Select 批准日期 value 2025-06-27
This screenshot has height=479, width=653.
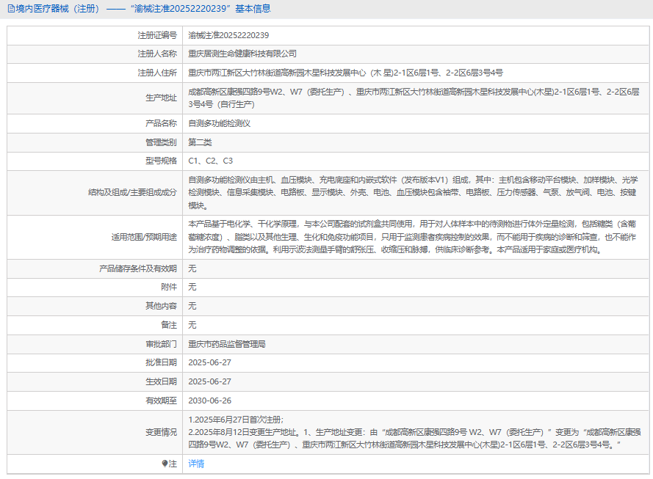point(209,362)
